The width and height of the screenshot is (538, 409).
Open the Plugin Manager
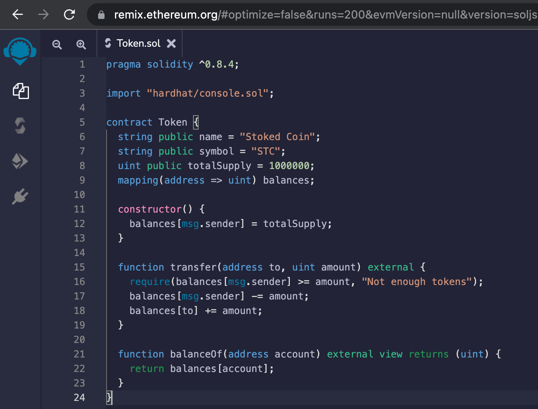20,196
